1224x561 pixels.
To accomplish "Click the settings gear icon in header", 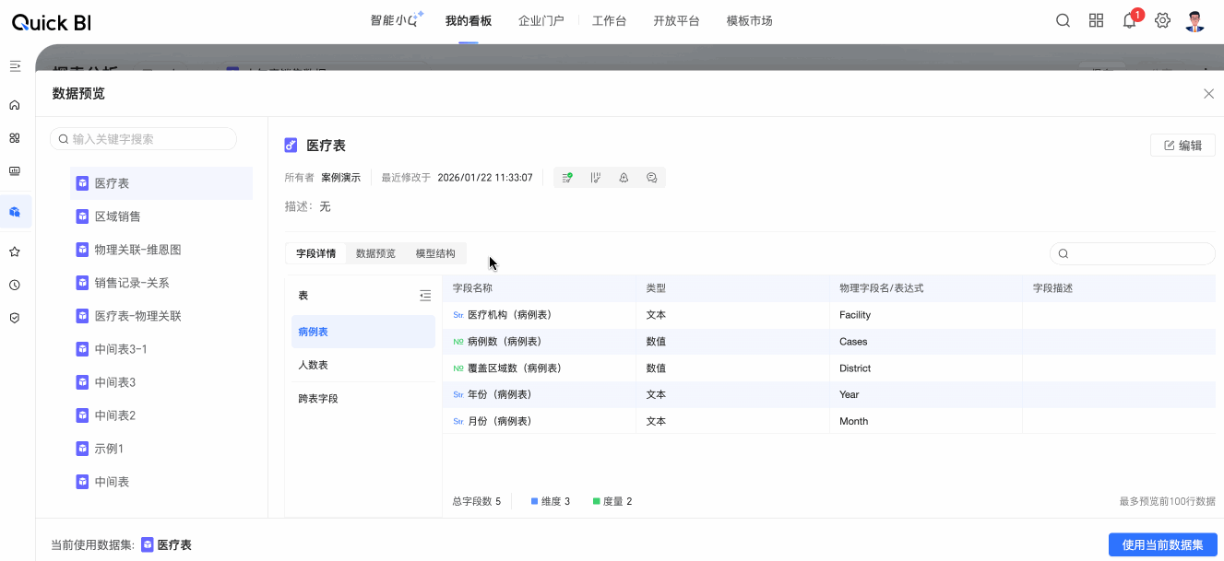I will 1162,21.
